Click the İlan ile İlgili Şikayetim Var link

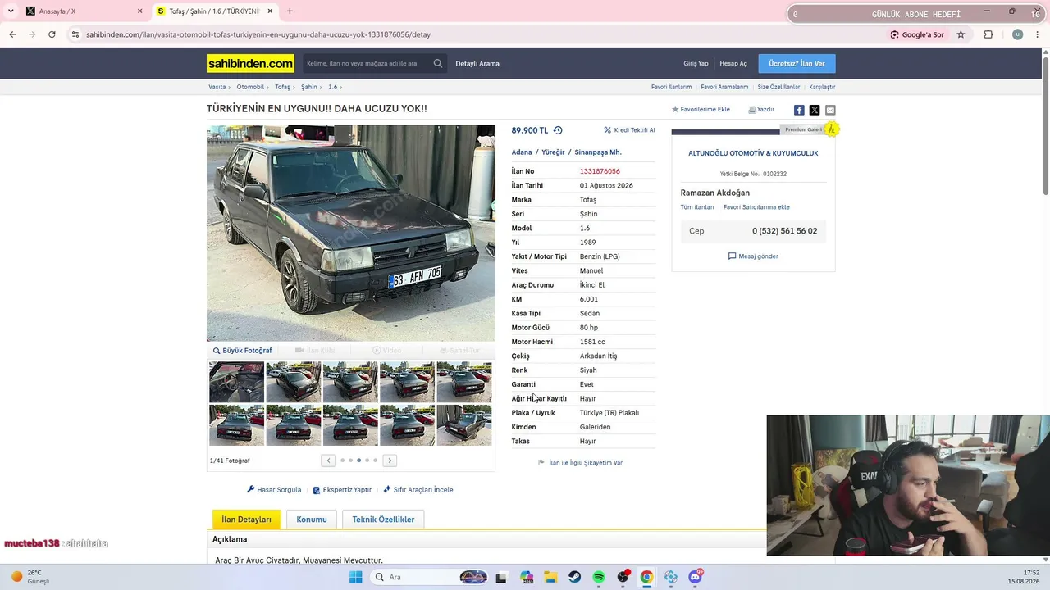(x=580, y=463)
